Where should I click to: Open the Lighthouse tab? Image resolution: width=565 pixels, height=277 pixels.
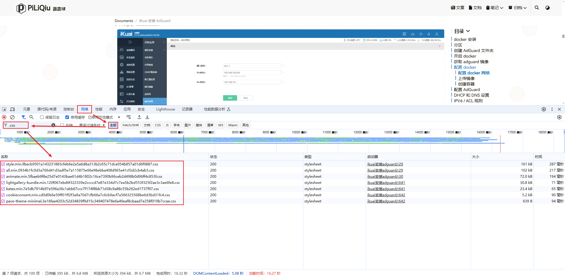pyautogui.click(x=165, y=109)
